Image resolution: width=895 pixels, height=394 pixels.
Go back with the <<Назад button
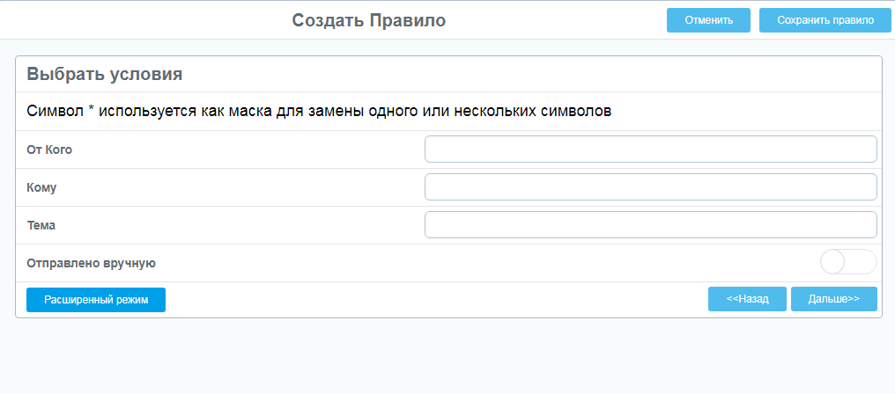747,300
